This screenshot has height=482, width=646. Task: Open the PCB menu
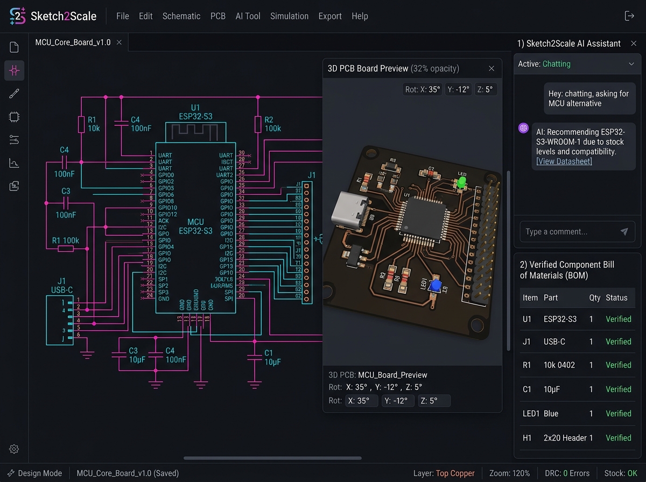[x=218, y=16]
